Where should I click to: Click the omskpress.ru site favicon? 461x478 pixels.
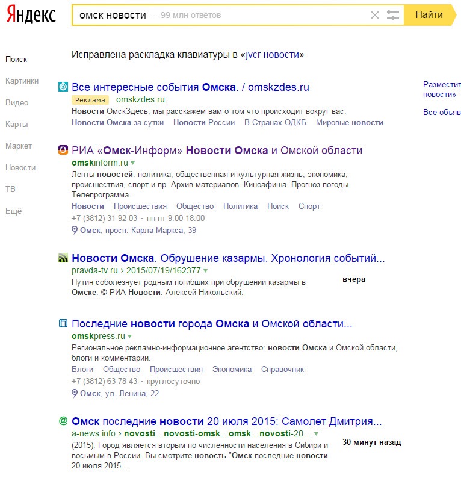point(63,323)
